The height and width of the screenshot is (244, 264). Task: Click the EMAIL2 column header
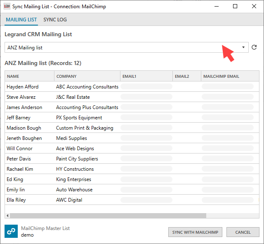click(186, 76)
